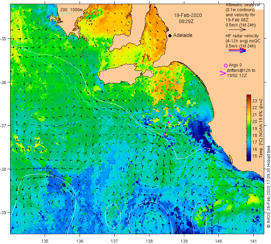Click the 'HF radar velocity' legend text
The image size is (271, 244).
242,36
